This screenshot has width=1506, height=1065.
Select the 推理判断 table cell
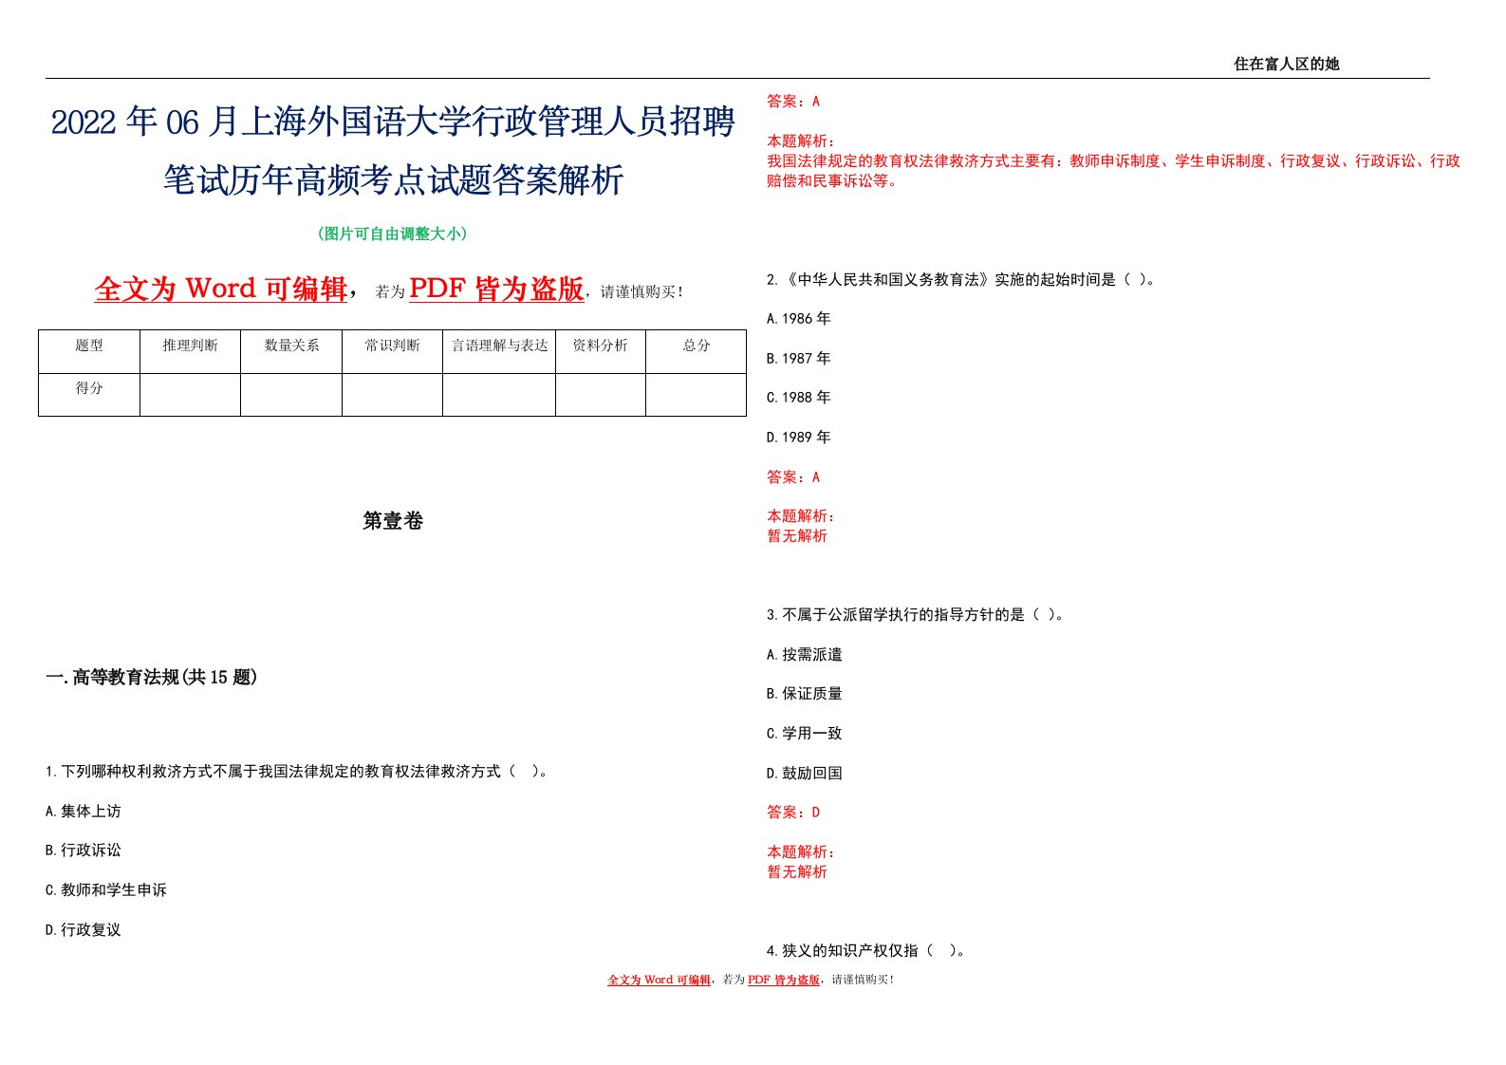coord(190,351)
